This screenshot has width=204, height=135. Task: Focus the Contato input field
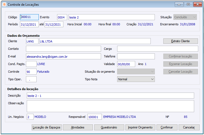tap(63, 49)
